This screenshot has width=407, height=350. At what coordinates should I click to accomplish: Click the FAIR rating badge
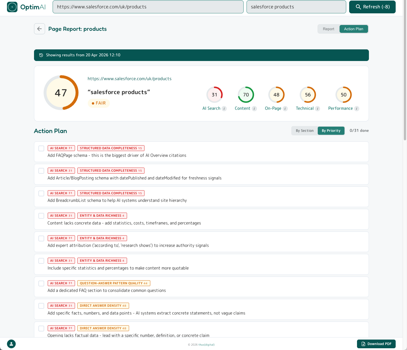(99, 103)
